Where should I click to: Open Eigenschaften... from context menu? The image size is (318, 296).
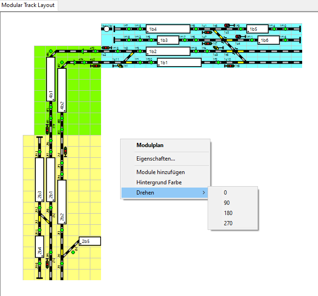[156, 159]
